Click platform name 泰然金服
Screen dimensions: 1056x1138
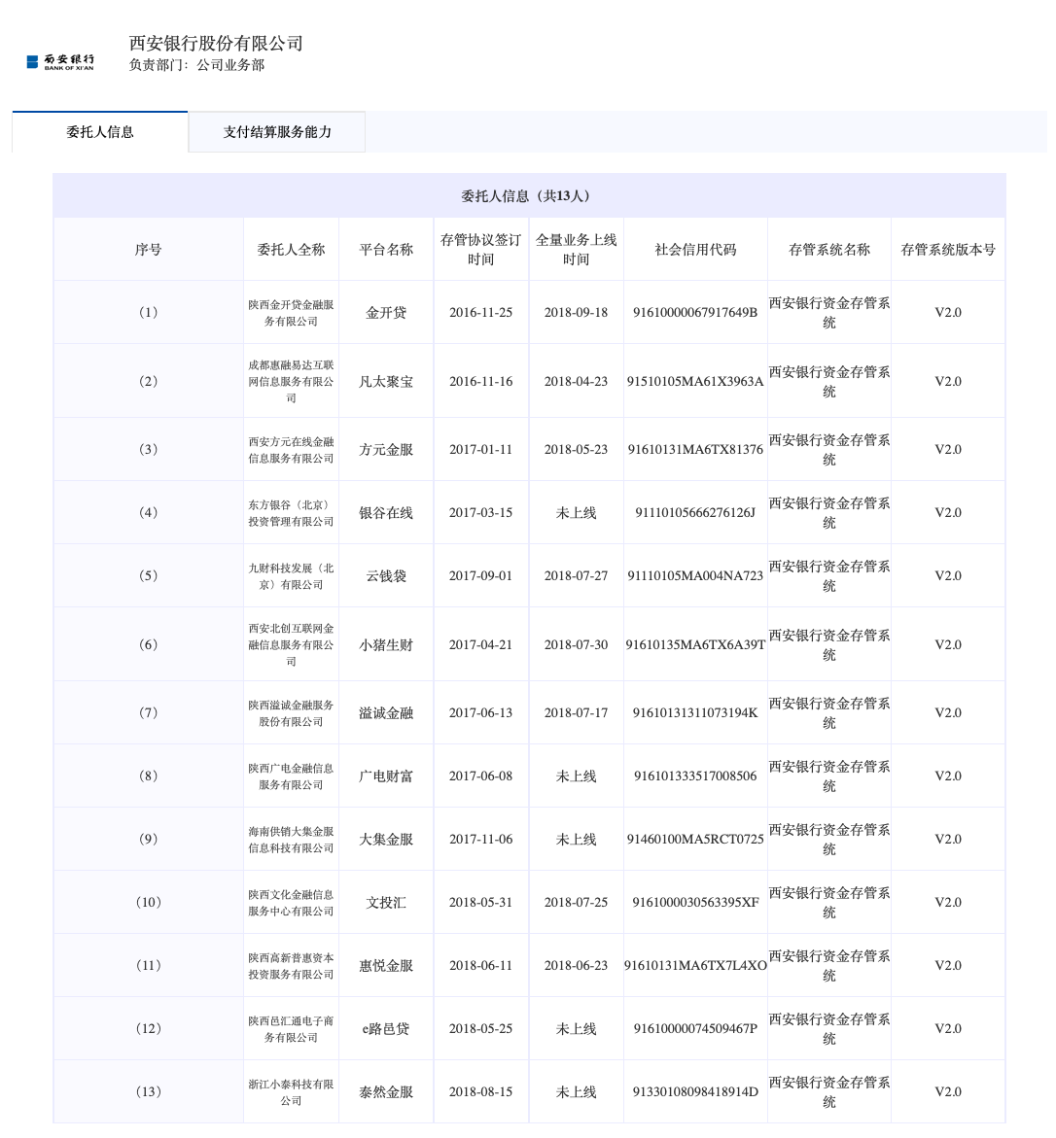(x=386, y=1092)
